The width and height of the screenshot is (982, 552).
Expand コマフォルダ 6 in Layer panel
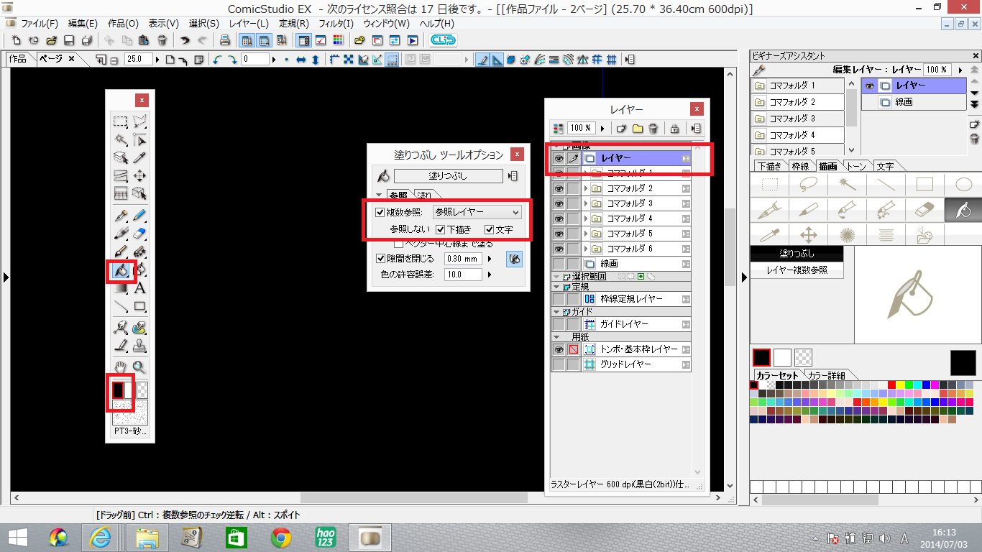[x=586, y=249]
